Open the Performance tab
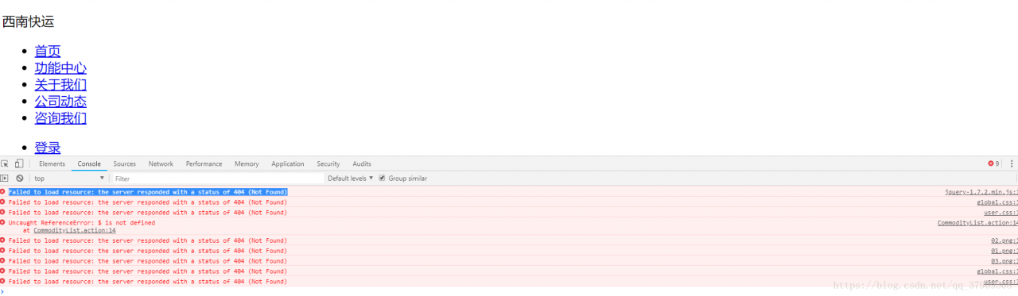The image size is (1018, 296). 204,163
